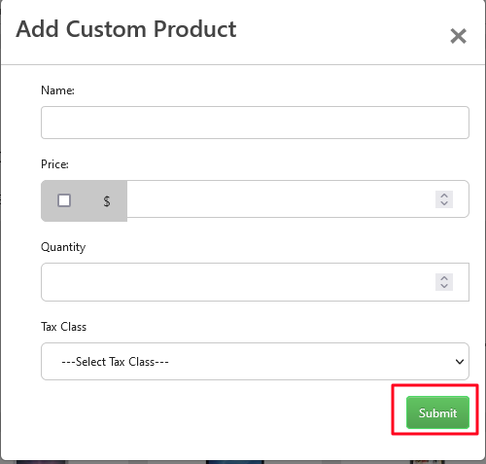Click the dollar currency symbol

pyautogui.click(x=107, y=201)
